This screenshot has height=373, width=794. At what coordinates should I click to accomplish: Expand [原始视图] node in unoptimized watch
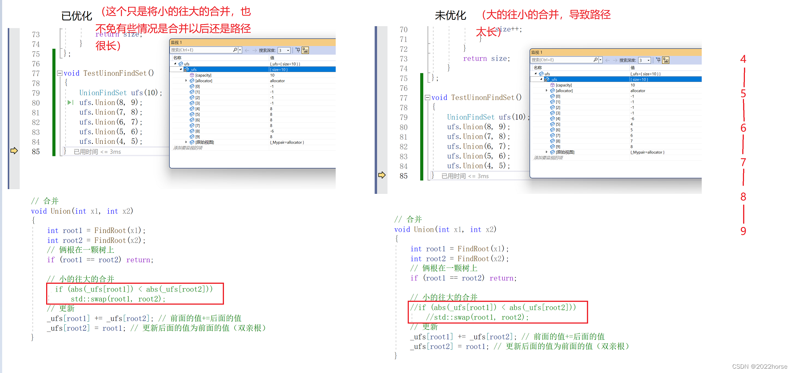click(x=547, y=152)
